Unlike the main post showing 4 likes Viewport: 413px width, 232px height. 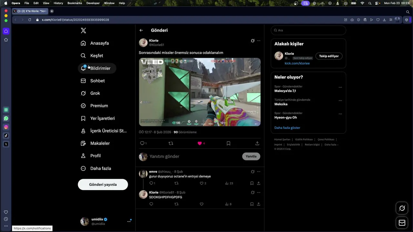(x=200, y=143)
